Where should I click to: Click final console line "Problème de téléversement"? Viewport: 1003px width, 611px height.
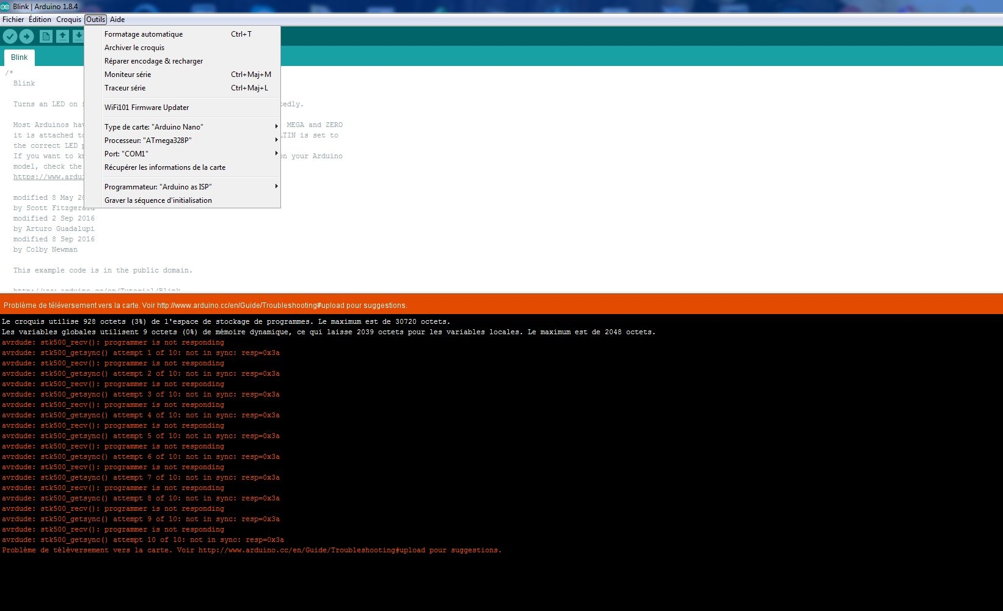click(x=252, y=550)
